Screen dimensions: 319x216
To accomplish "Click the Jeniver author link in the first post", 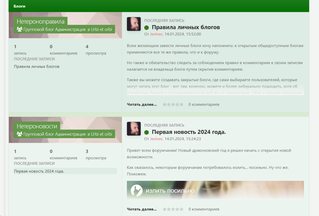I will coord(156,34).
